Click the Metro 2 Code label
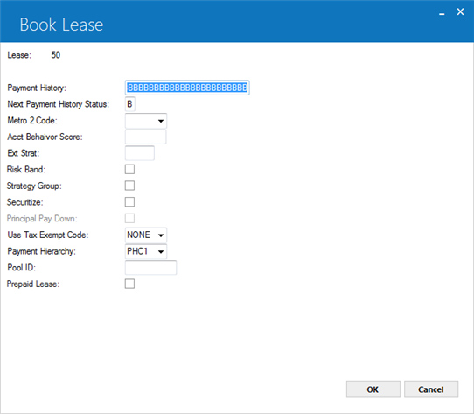Image resolution: width=474 pixels, height=414 pixels. tap(32, 121)
